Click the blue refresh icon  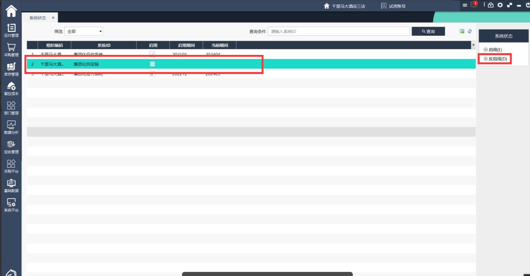click(x=470, y=31)
